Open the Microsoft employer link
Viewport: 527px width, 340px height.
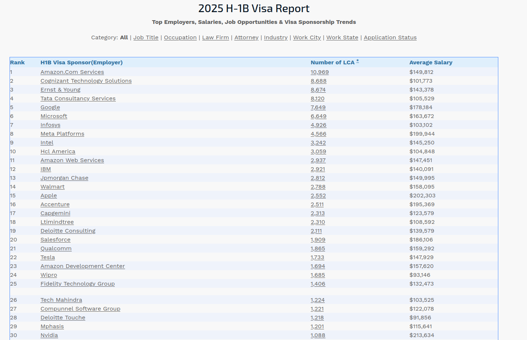(54, 116)
